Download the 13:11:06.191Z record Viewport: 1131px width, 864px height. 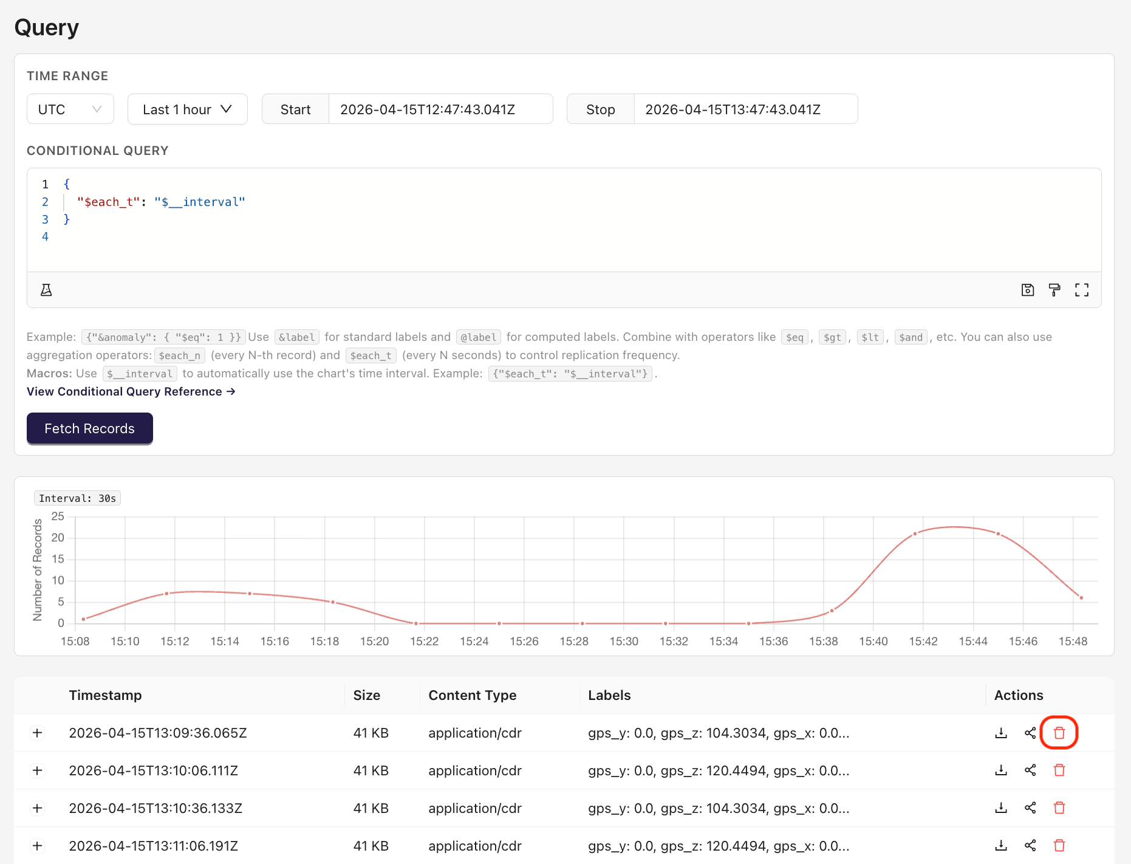click(1001, 846)
